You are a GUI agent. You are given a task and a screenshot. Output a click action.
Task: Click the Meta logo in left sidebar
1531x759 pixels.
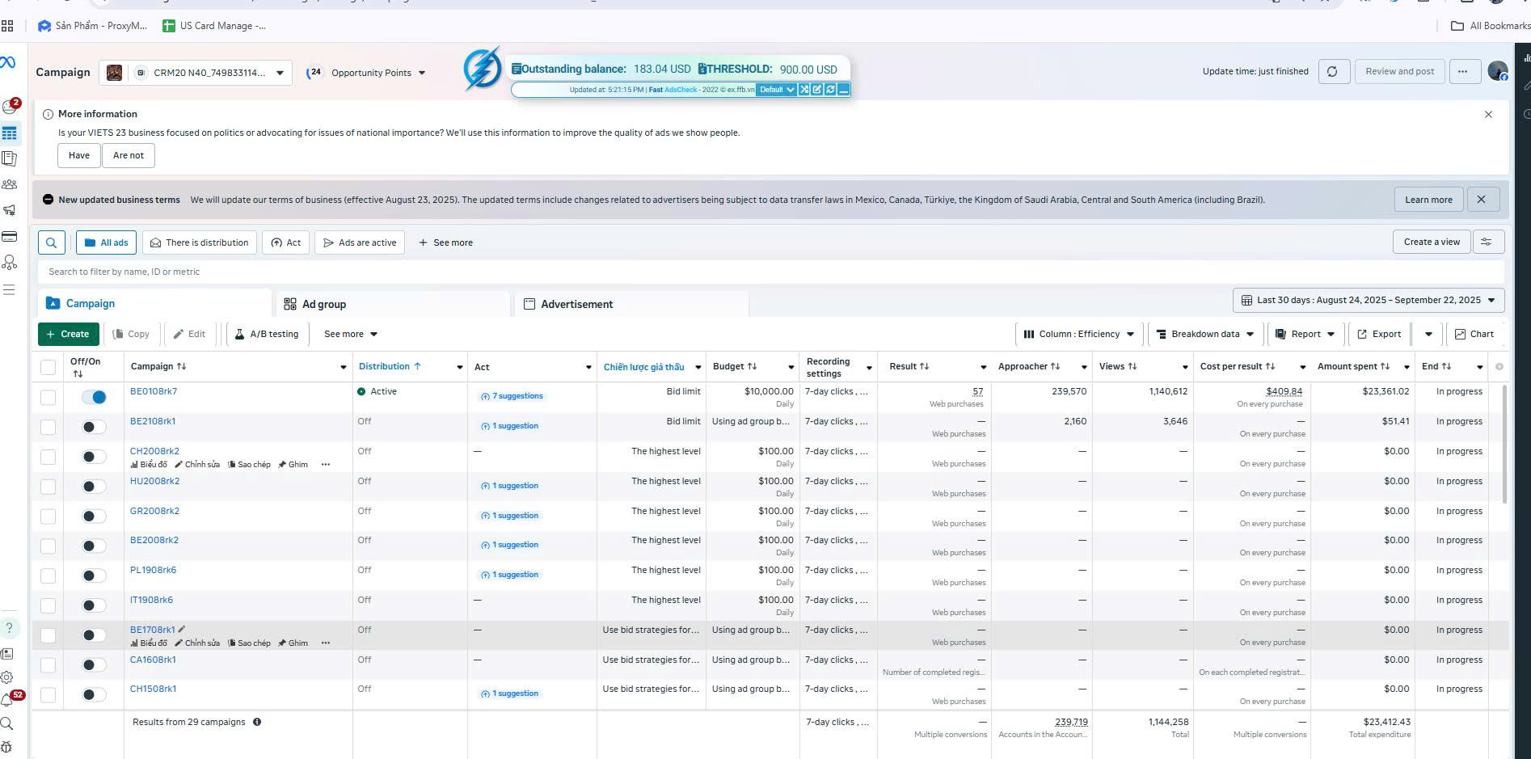pyautogui.click(x=8, y=63)
